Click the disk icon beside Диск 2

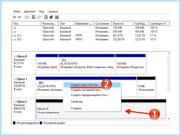[16, 101]
